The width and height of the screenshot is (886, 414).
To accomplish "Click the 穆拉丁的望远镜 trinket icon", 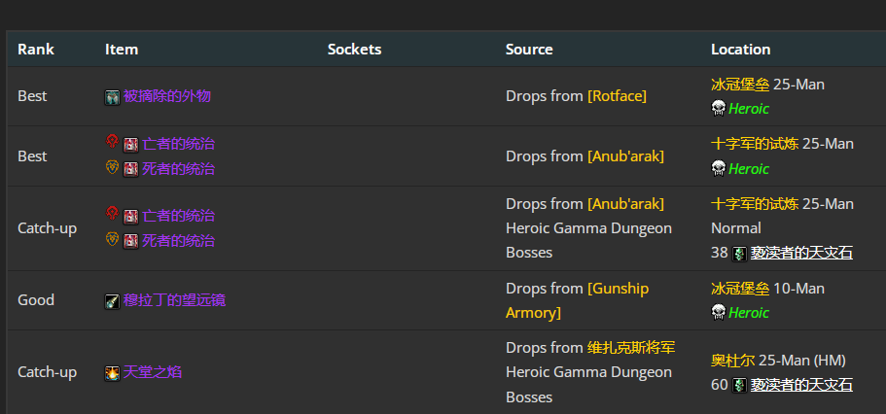I will [113, 301].
